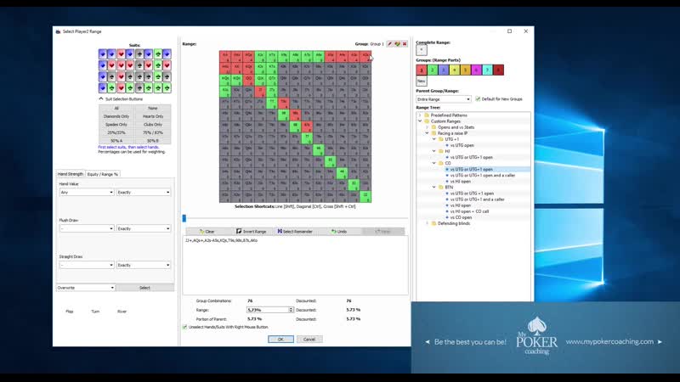
Task: Collapse the Custom Ranges tree node
Action: [420, 121]
